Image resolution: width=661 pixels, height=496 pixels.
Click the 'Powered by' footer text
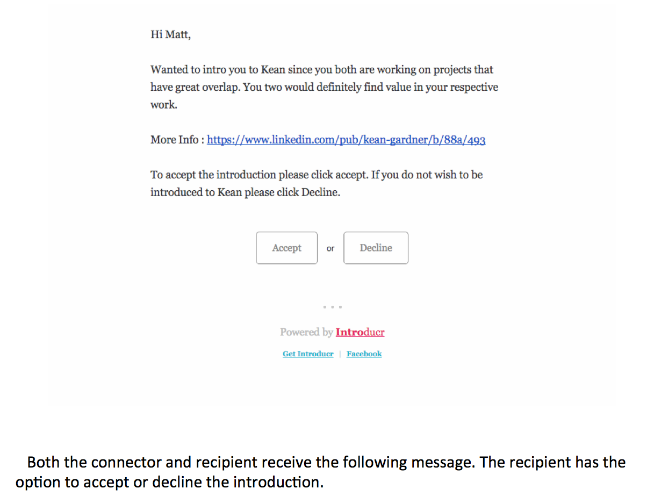click(x=306, y=332)
